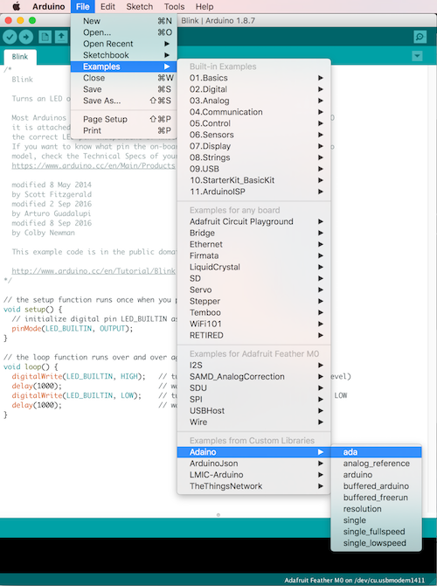The height and width of the screenshot is (586, 437).
Task: Open the Servo library examples
Action: [x=254, y=290]
